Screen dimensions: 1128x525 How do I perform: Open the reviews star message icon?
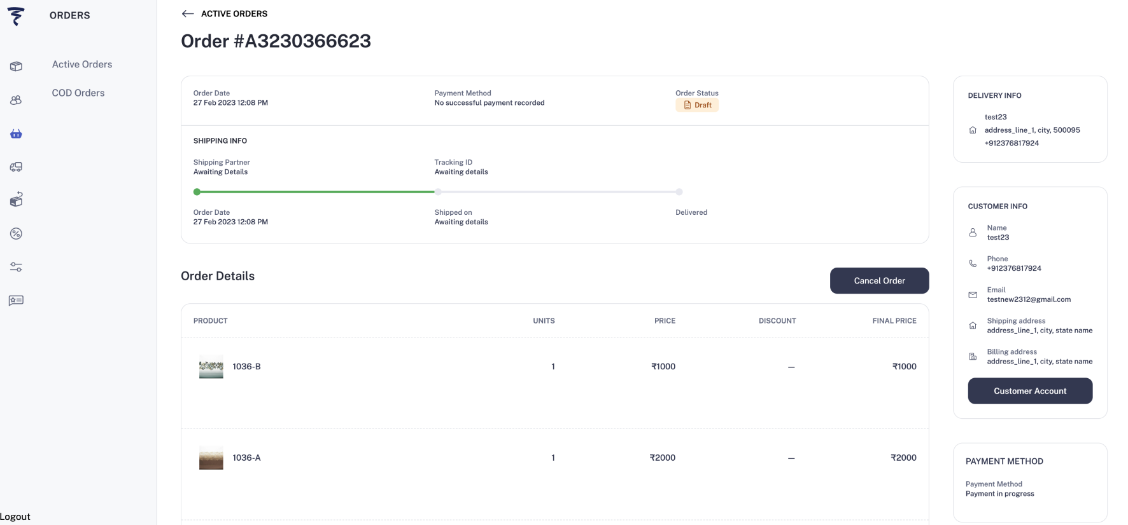[x=16, y=300]
